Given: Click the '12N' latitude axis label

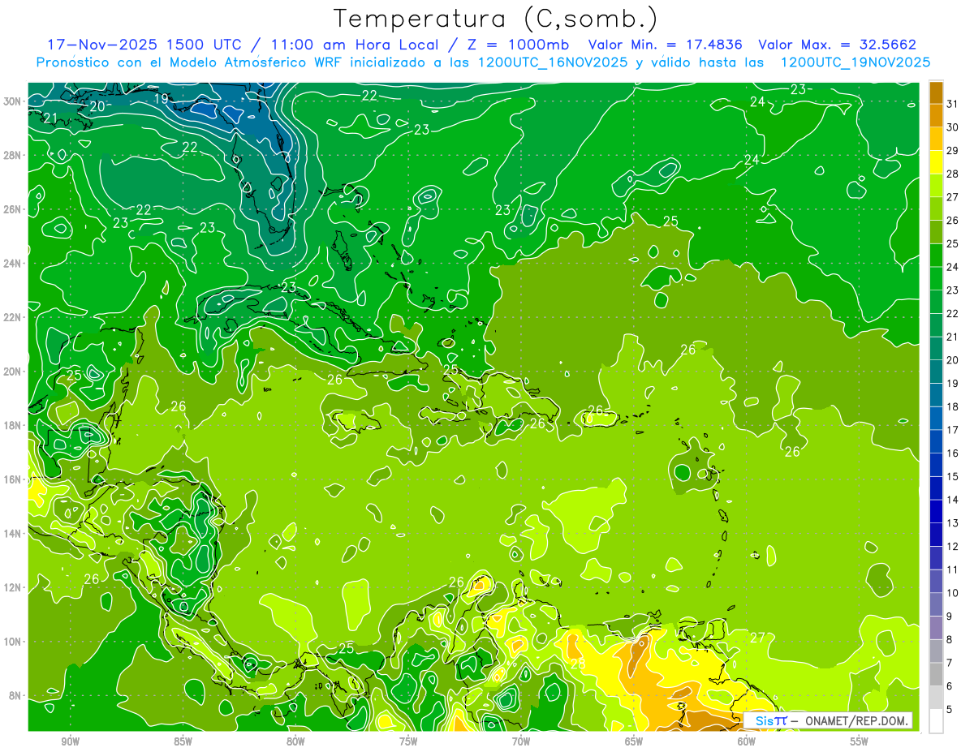Looking at the screenshot, I should (x=12, y=587).
